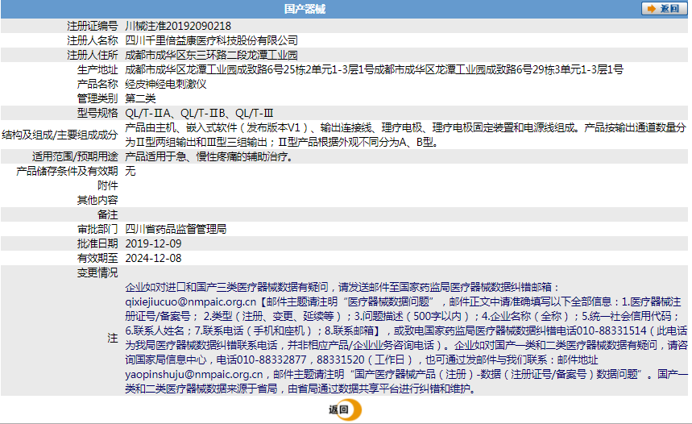
Task: Click the 管理类别 label
Action: pos(97,98)
